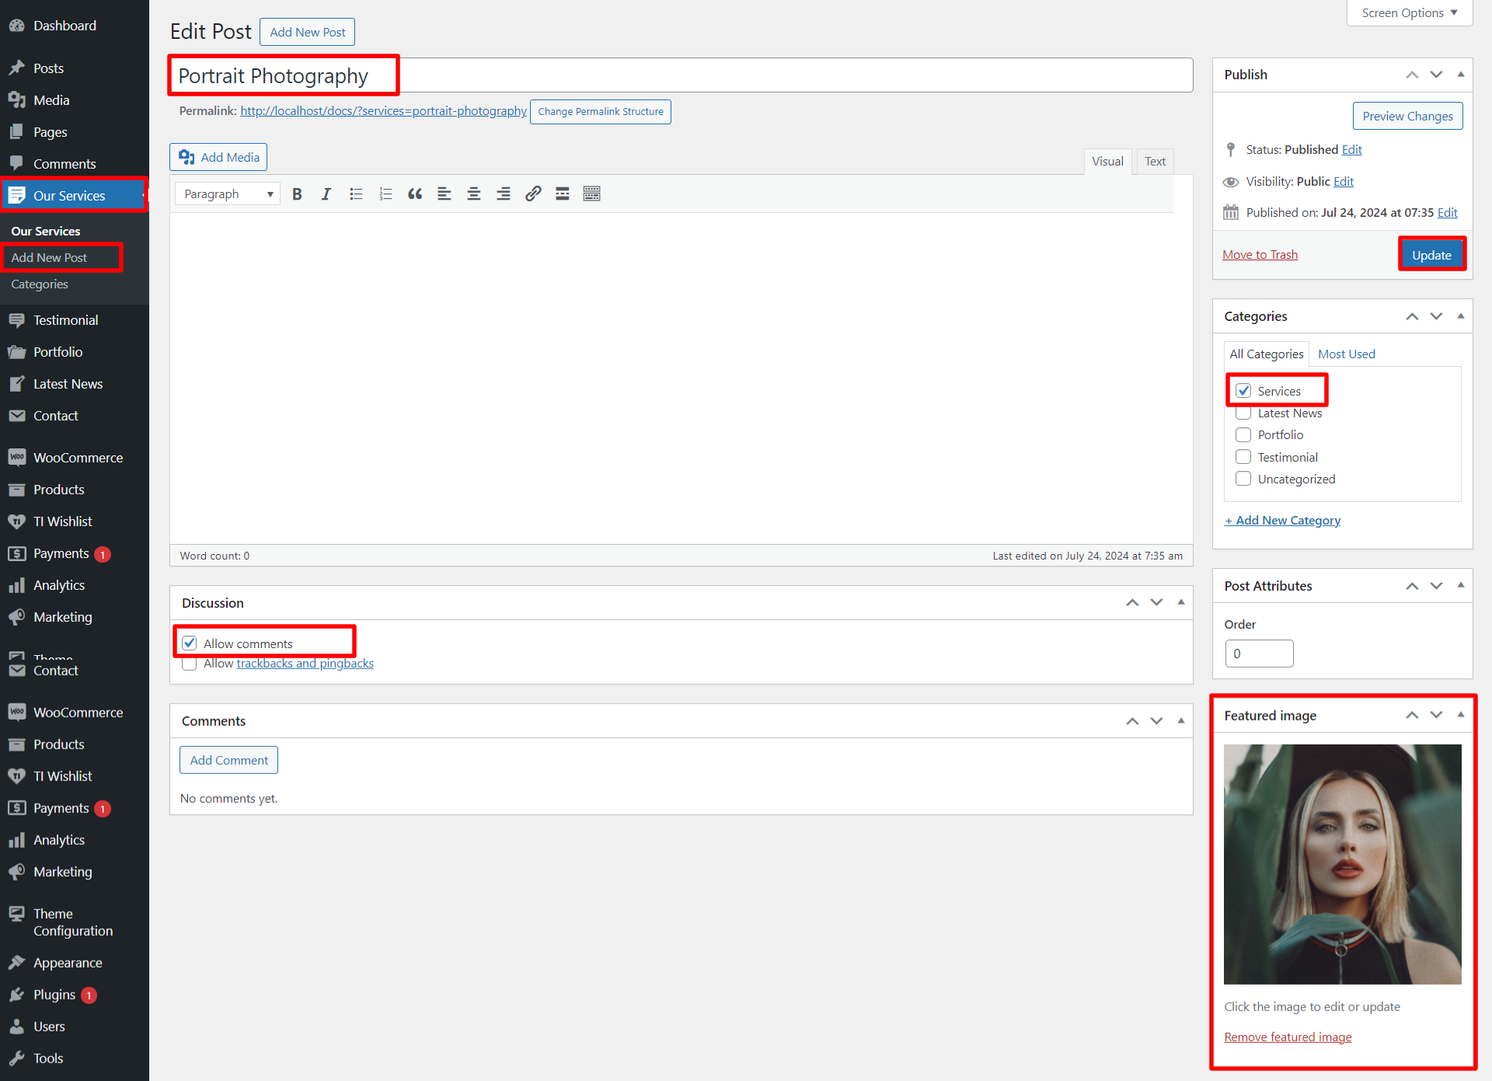Open the Paragraph format dropdown
Image resolution: width=1492 pixels, height=1081 pixels.
point(228,194)
